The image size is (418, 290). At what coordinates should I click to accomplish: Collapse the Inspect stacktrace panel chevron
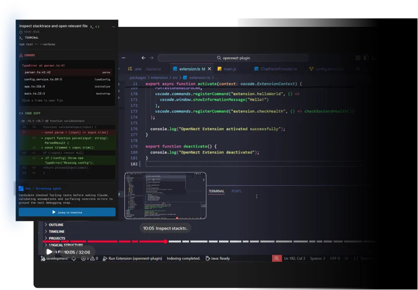[x=113, y=26]
